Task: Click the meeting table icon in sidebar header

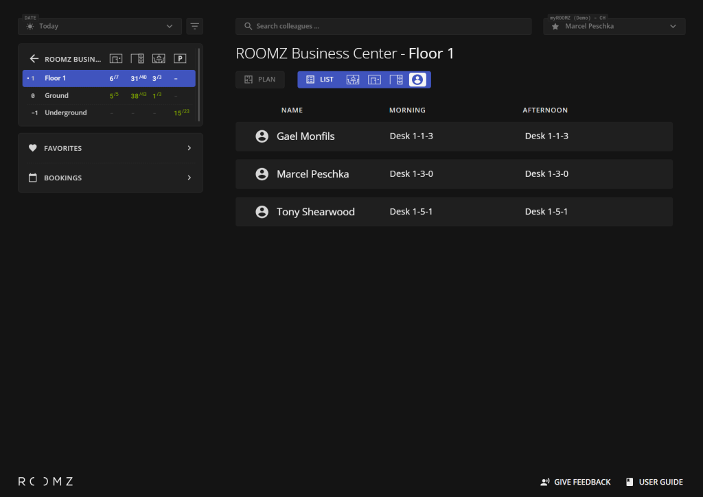Action: 159,59
